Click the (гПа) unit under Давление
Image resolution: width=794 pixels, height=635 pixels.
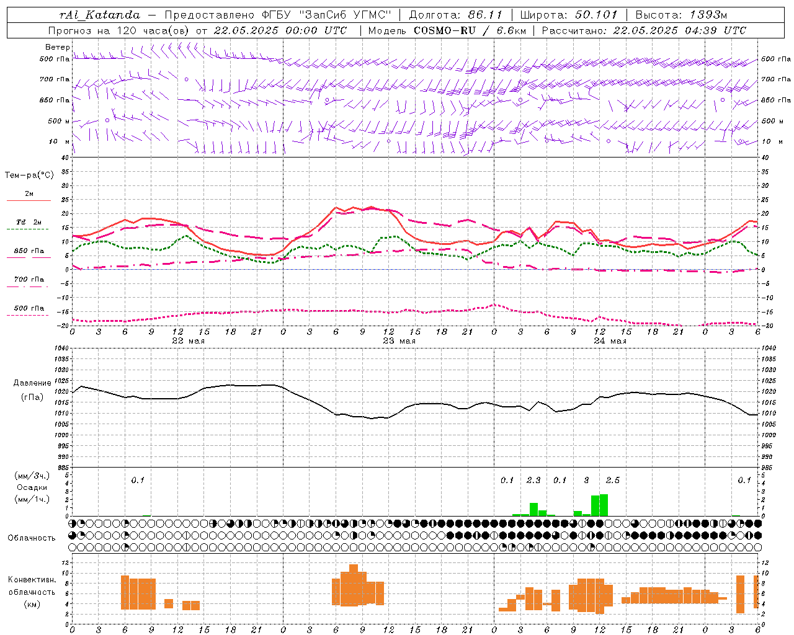(x=32, y=397)
